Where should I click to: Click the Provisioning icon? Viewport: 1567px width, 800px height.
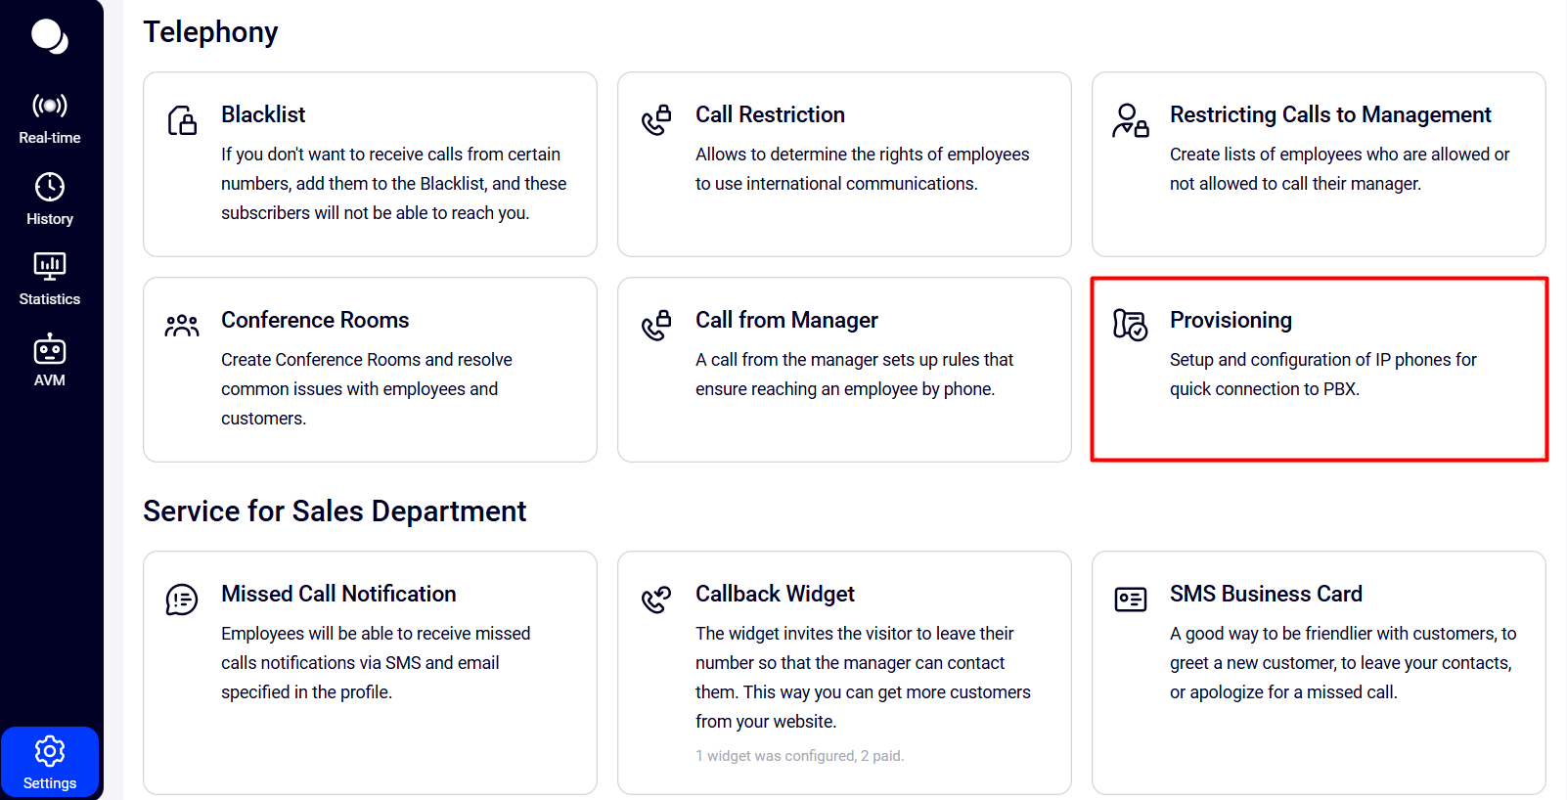point(1130,325)
